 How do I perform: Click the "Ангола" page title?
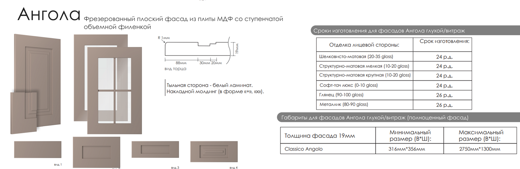coord(49,15)
